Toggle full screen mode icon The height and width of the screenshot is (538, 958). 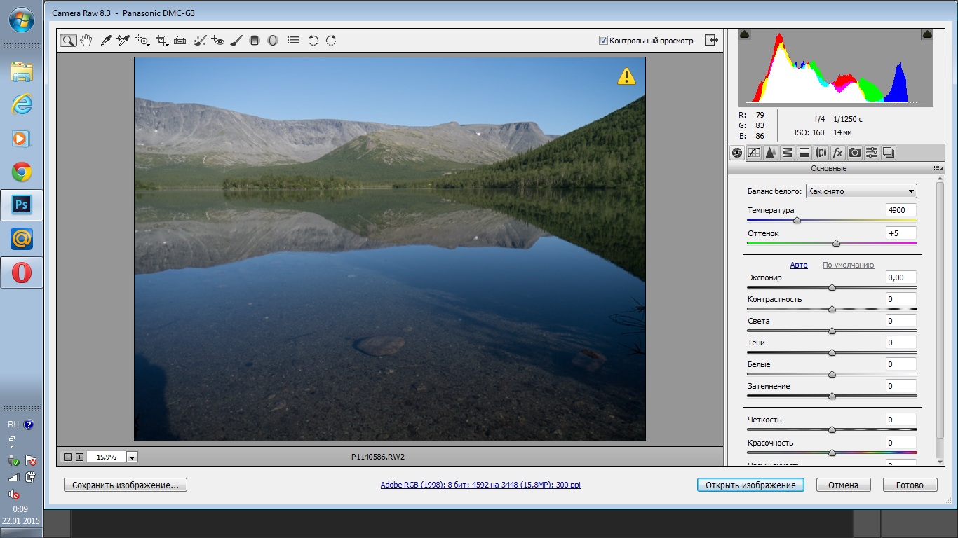point(712,41)
